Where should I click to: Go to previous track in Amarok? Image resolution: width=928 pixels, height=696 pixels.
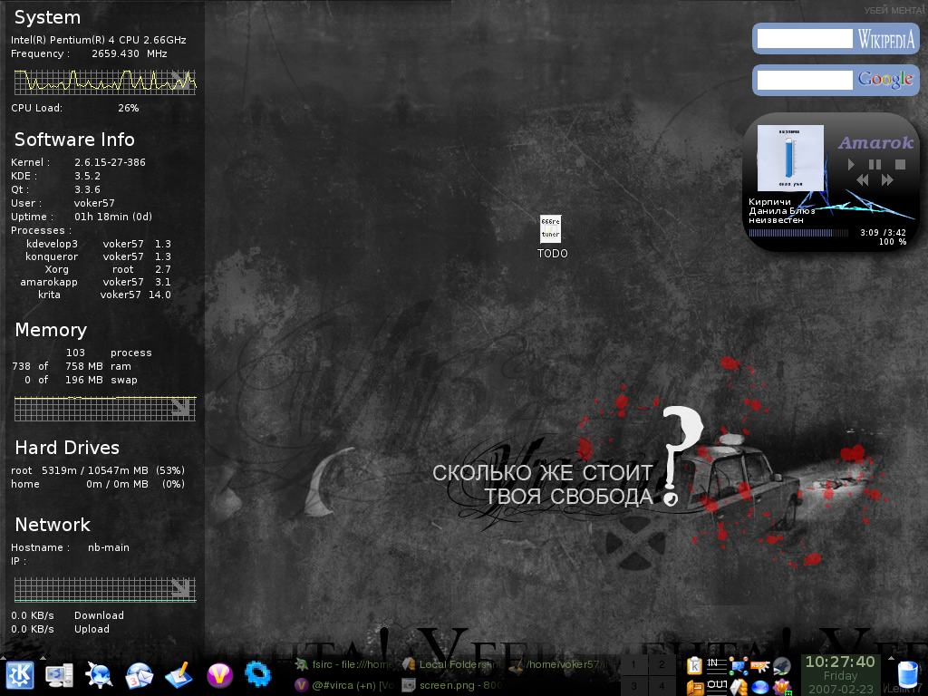click(x=862, y=180)
